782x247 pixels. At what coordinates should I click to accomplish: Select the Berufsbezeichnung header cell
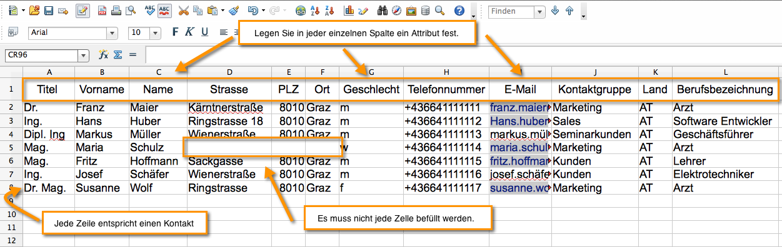tap(726, 90)
